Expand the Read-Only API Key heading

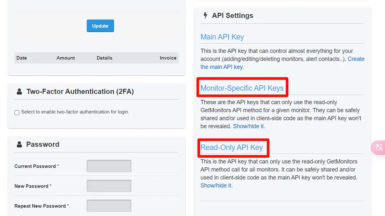point(232,147)
